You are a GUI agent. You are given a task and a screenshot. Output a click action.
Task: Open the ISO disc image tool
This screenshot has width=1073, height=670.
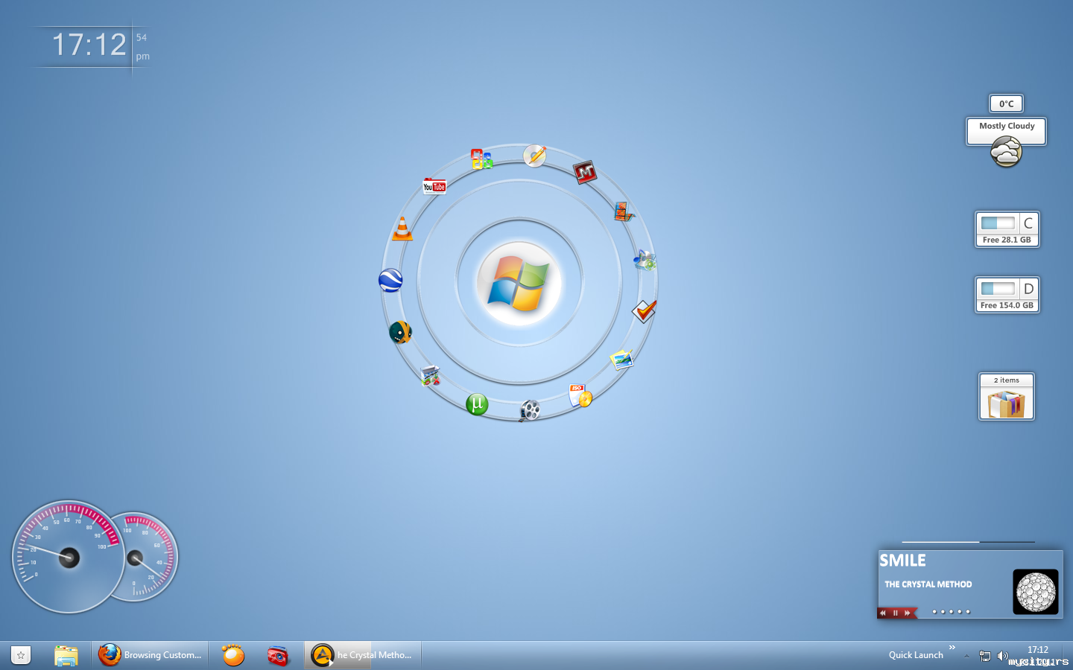(x=580, y=395)
